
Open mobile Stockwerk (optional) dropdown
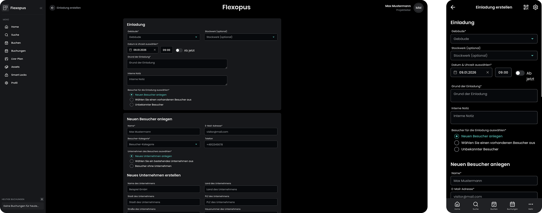pyautogui.click(x=494, y=56)
